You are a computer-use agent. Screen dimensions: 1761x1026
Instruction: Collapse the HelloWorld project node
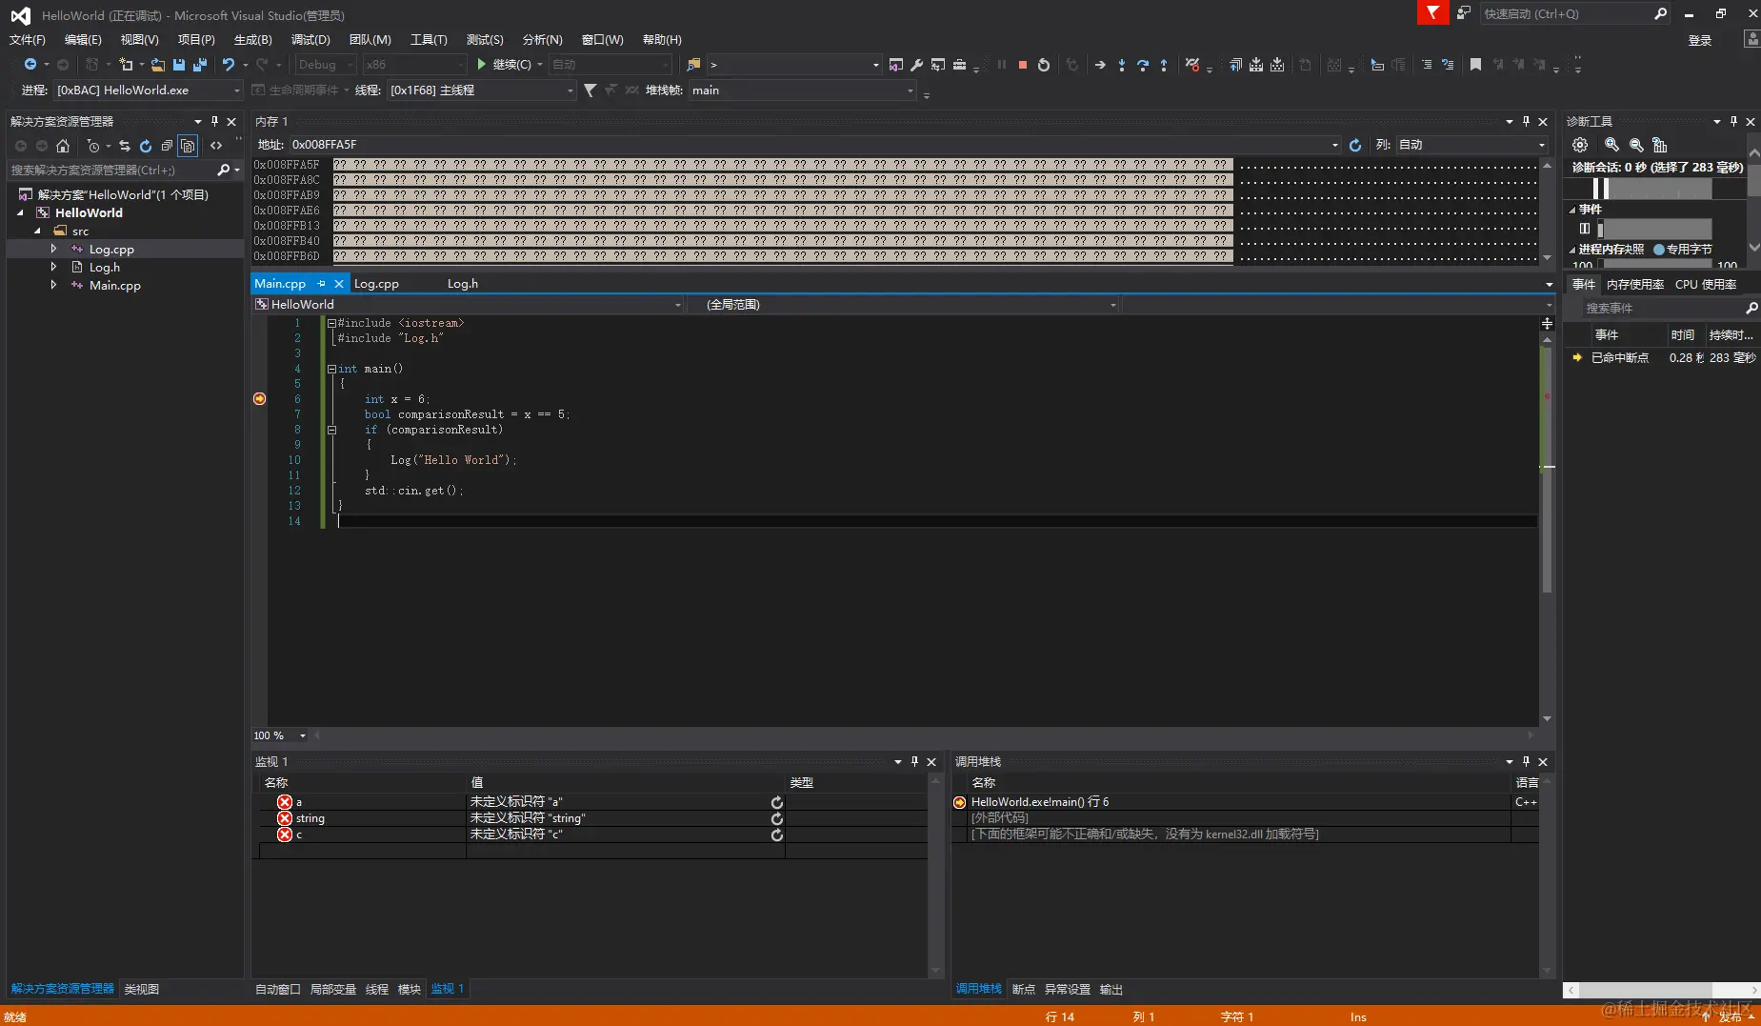tap(20, 212)
